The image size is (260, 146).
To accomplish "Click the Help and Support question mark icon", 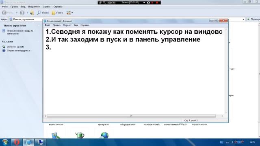I will 4,51.
